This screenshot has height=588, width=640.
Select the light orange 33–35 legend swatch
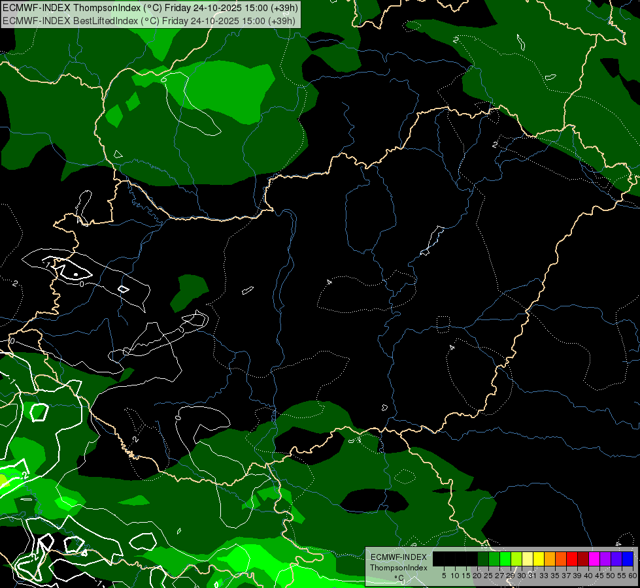pos(549,559)
